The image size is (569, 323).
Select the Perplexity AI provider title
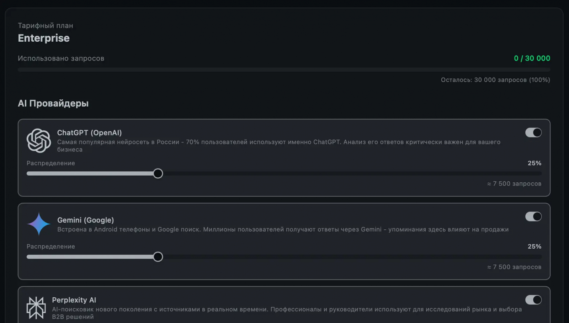click(x=74, y=300)
